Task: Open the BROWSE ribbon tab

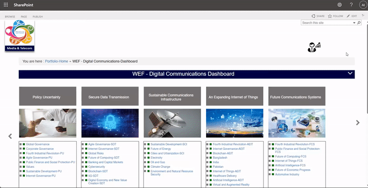Action: [x=10, y=17]
